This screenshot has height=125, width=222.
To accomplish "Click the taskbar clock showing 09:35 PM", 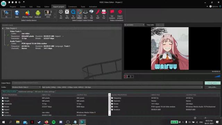I will coord(209,122).
